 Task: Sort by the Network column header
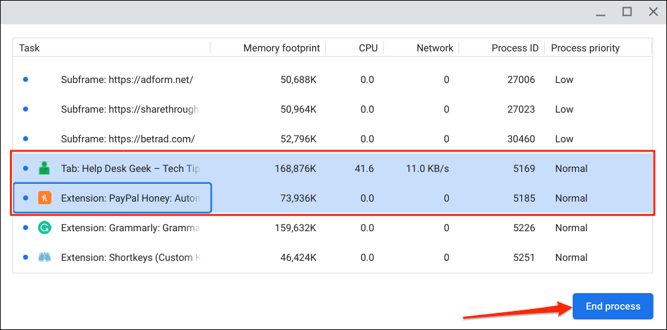tap(435, 48)
